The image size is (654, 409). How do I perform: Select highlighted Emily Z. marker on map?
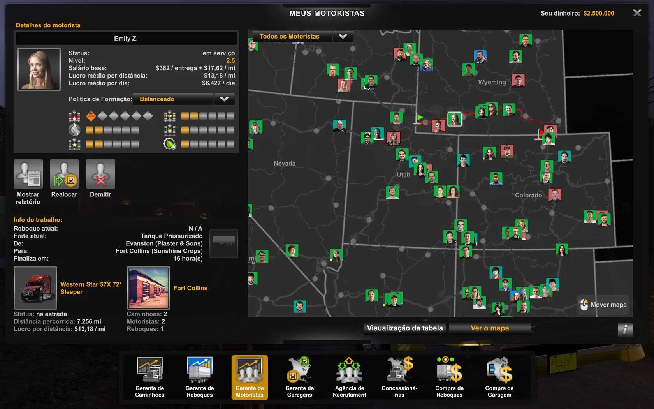coord(454,119)
